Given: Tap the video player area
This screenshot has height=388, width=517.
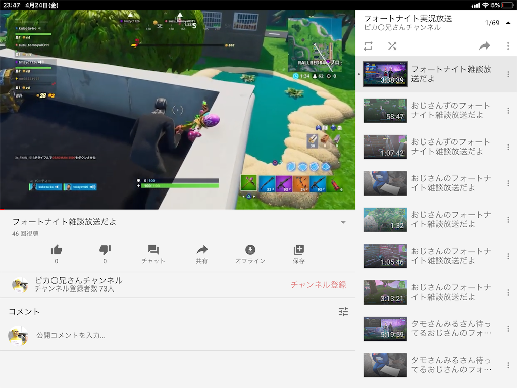Looking at the screenshot, I should [177, 110].
